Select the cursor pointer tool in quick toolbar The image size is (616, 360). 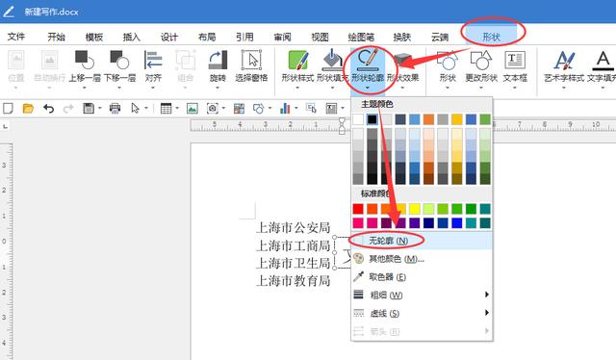click(135, 108)
